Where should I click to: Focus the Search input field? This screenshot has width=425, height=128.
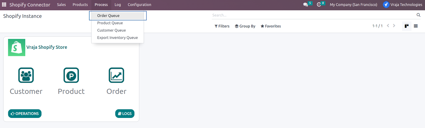click(313, 15)
